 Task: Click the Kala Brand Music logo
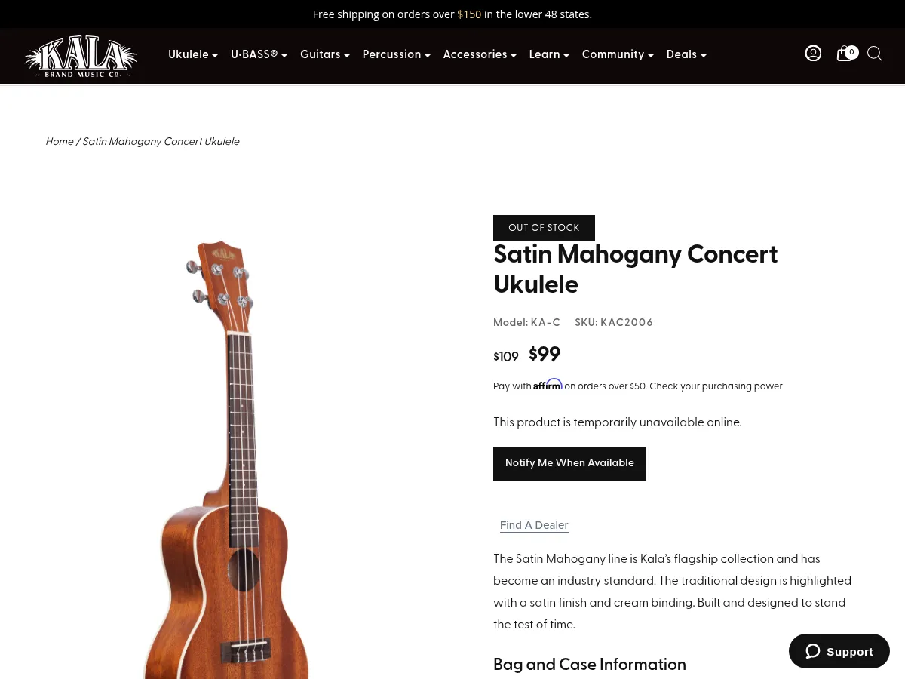pos(80,57)
